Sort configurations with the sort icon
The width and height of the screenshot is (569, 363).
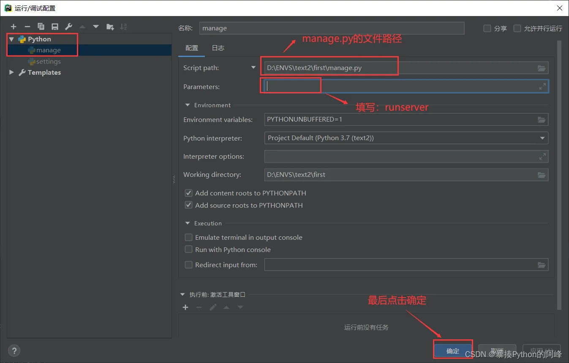[123, 27]
